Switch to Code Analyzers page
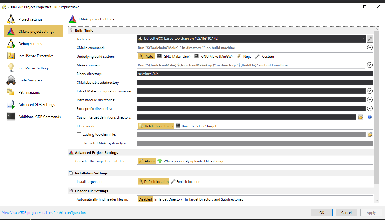This screenshot has height=220, width=385. (x=33, y=80)
